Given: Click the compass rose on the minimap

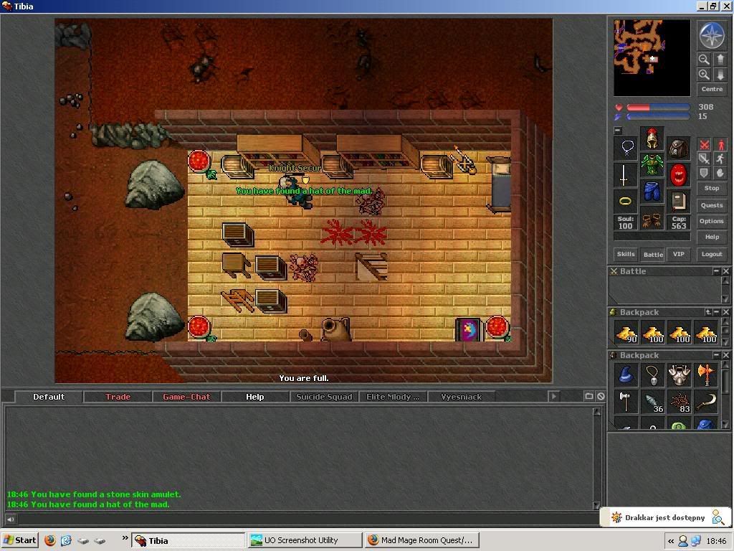Looking at the screenshot, I should 712,36.
